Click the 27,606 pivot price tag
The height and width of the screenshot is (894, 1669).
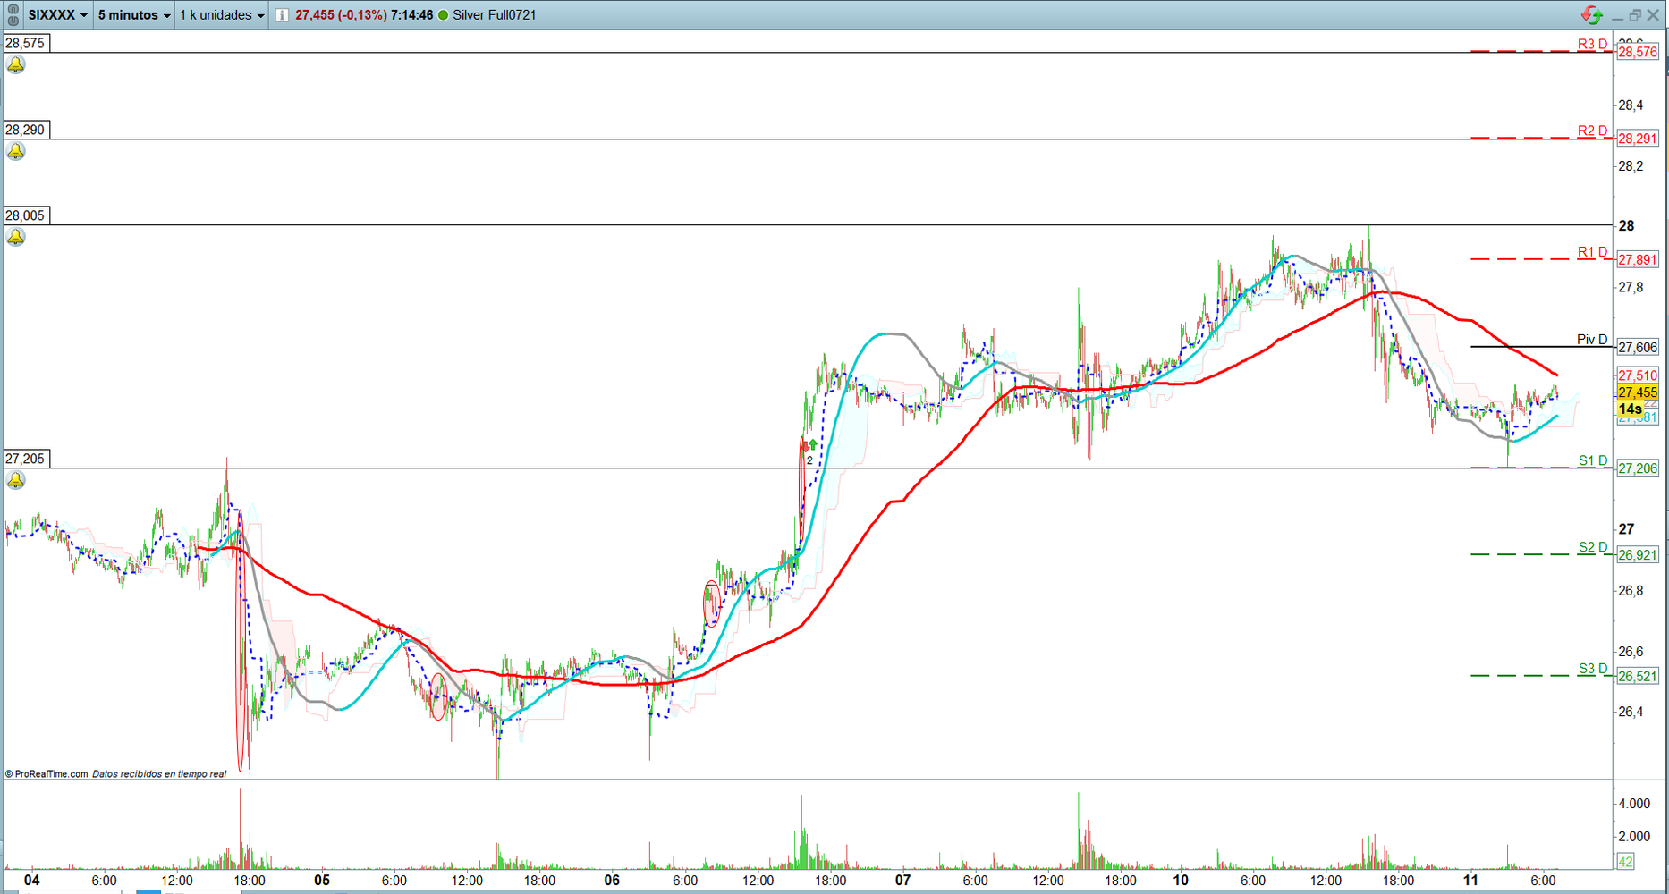point(1638,347)
